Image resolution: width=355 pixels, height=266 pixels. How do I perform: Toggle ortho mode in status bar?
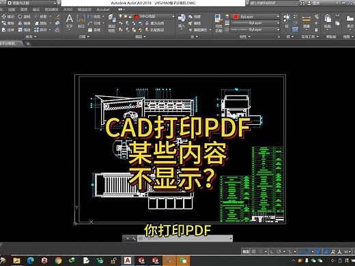[x=272, y=252]
